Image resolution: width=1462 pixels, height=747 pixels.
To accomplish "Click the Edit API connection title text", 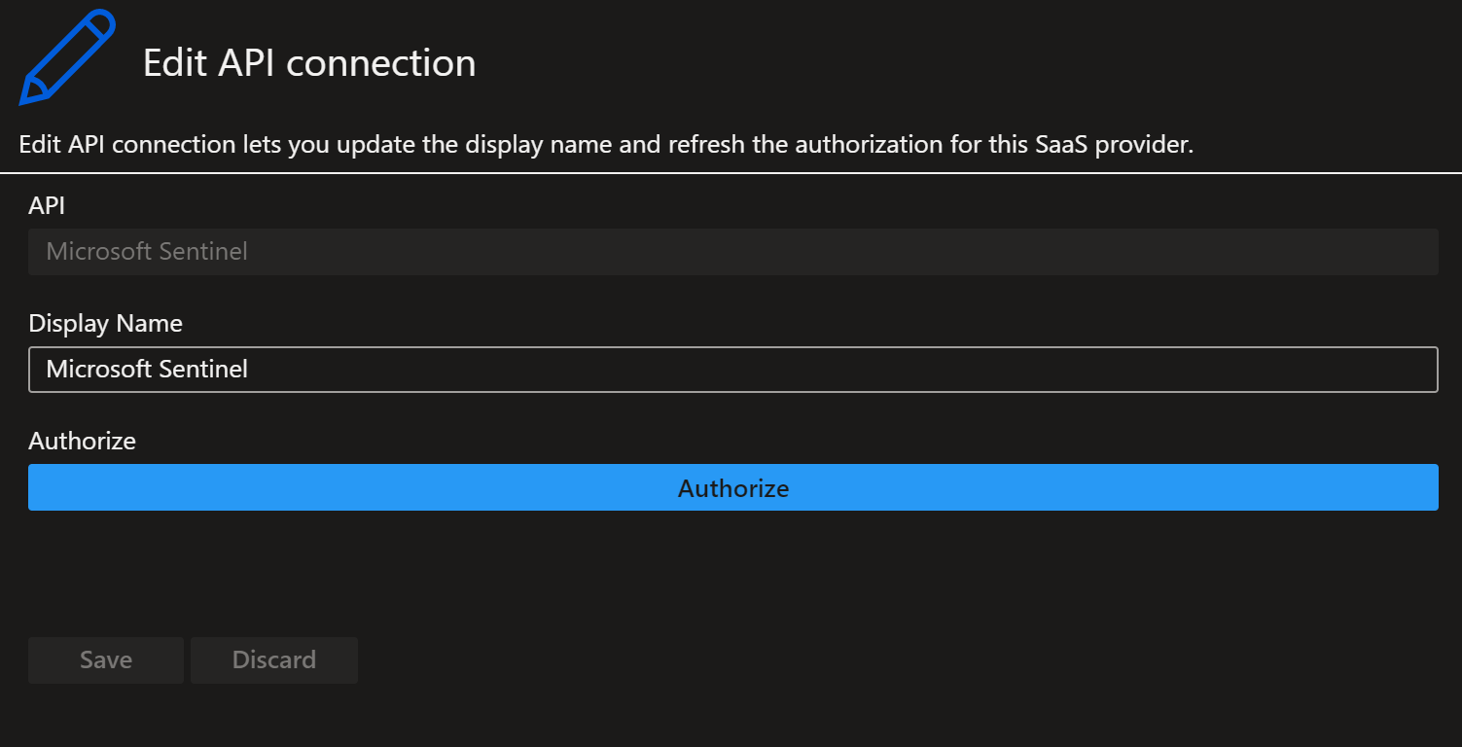I will [309, 62].
